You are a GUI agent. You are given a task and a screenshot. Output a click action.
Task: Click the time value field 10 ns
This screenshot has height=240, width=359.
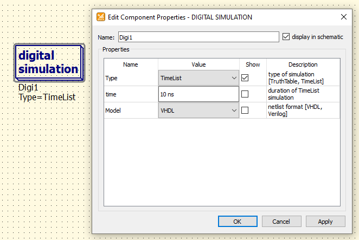click(198, 94)
